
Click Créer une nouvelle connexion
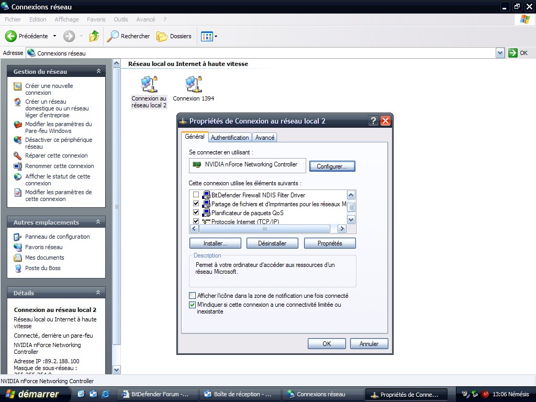49,89
